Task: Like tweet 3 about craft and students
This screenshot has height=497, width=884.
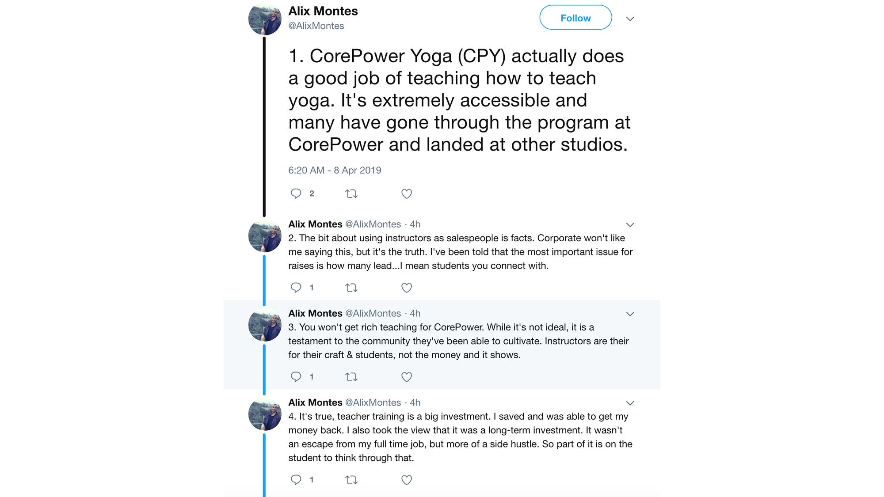Action: [407, 377]
